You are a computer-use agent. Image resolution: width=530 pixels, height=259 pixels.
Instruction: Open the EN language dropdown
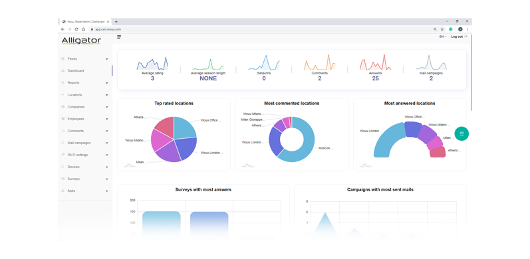[x=443, y=37]
